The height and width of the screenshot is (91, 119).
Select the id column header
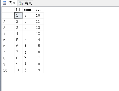tap(18, 10)
